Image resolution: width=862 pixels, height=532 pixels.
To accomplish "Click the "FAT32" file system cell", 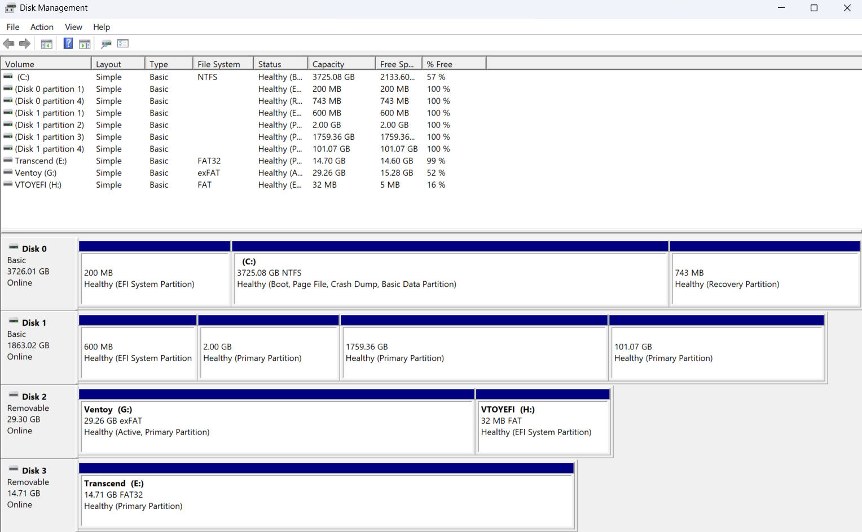I will tap(209, 161).
